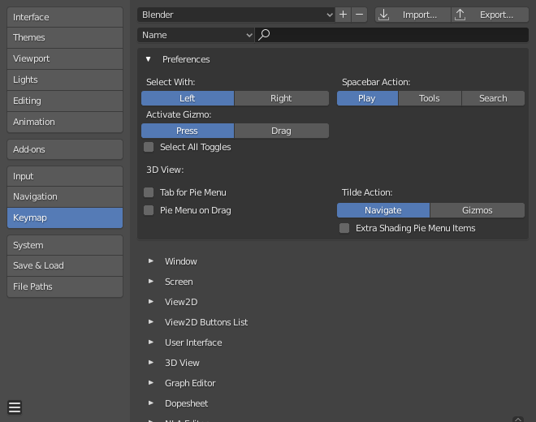Collapse the Preferences panel
The image size is (536, 422).
pos(149,59)
